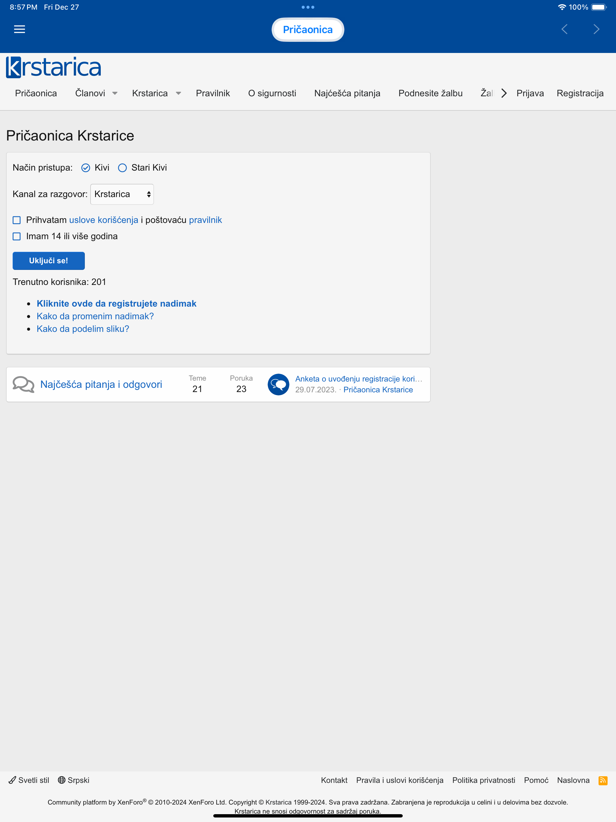Open Najčešća pitanja i odgovori forum
The height and width of the screenshot is (822, 616).
101,384
